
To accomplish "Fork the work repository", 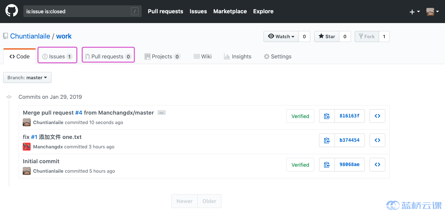I will tap(367, 36).
